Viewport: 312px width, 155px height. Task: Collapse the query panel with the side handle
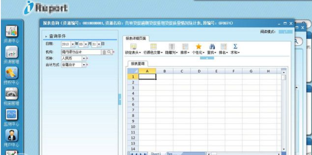(120, 99)
